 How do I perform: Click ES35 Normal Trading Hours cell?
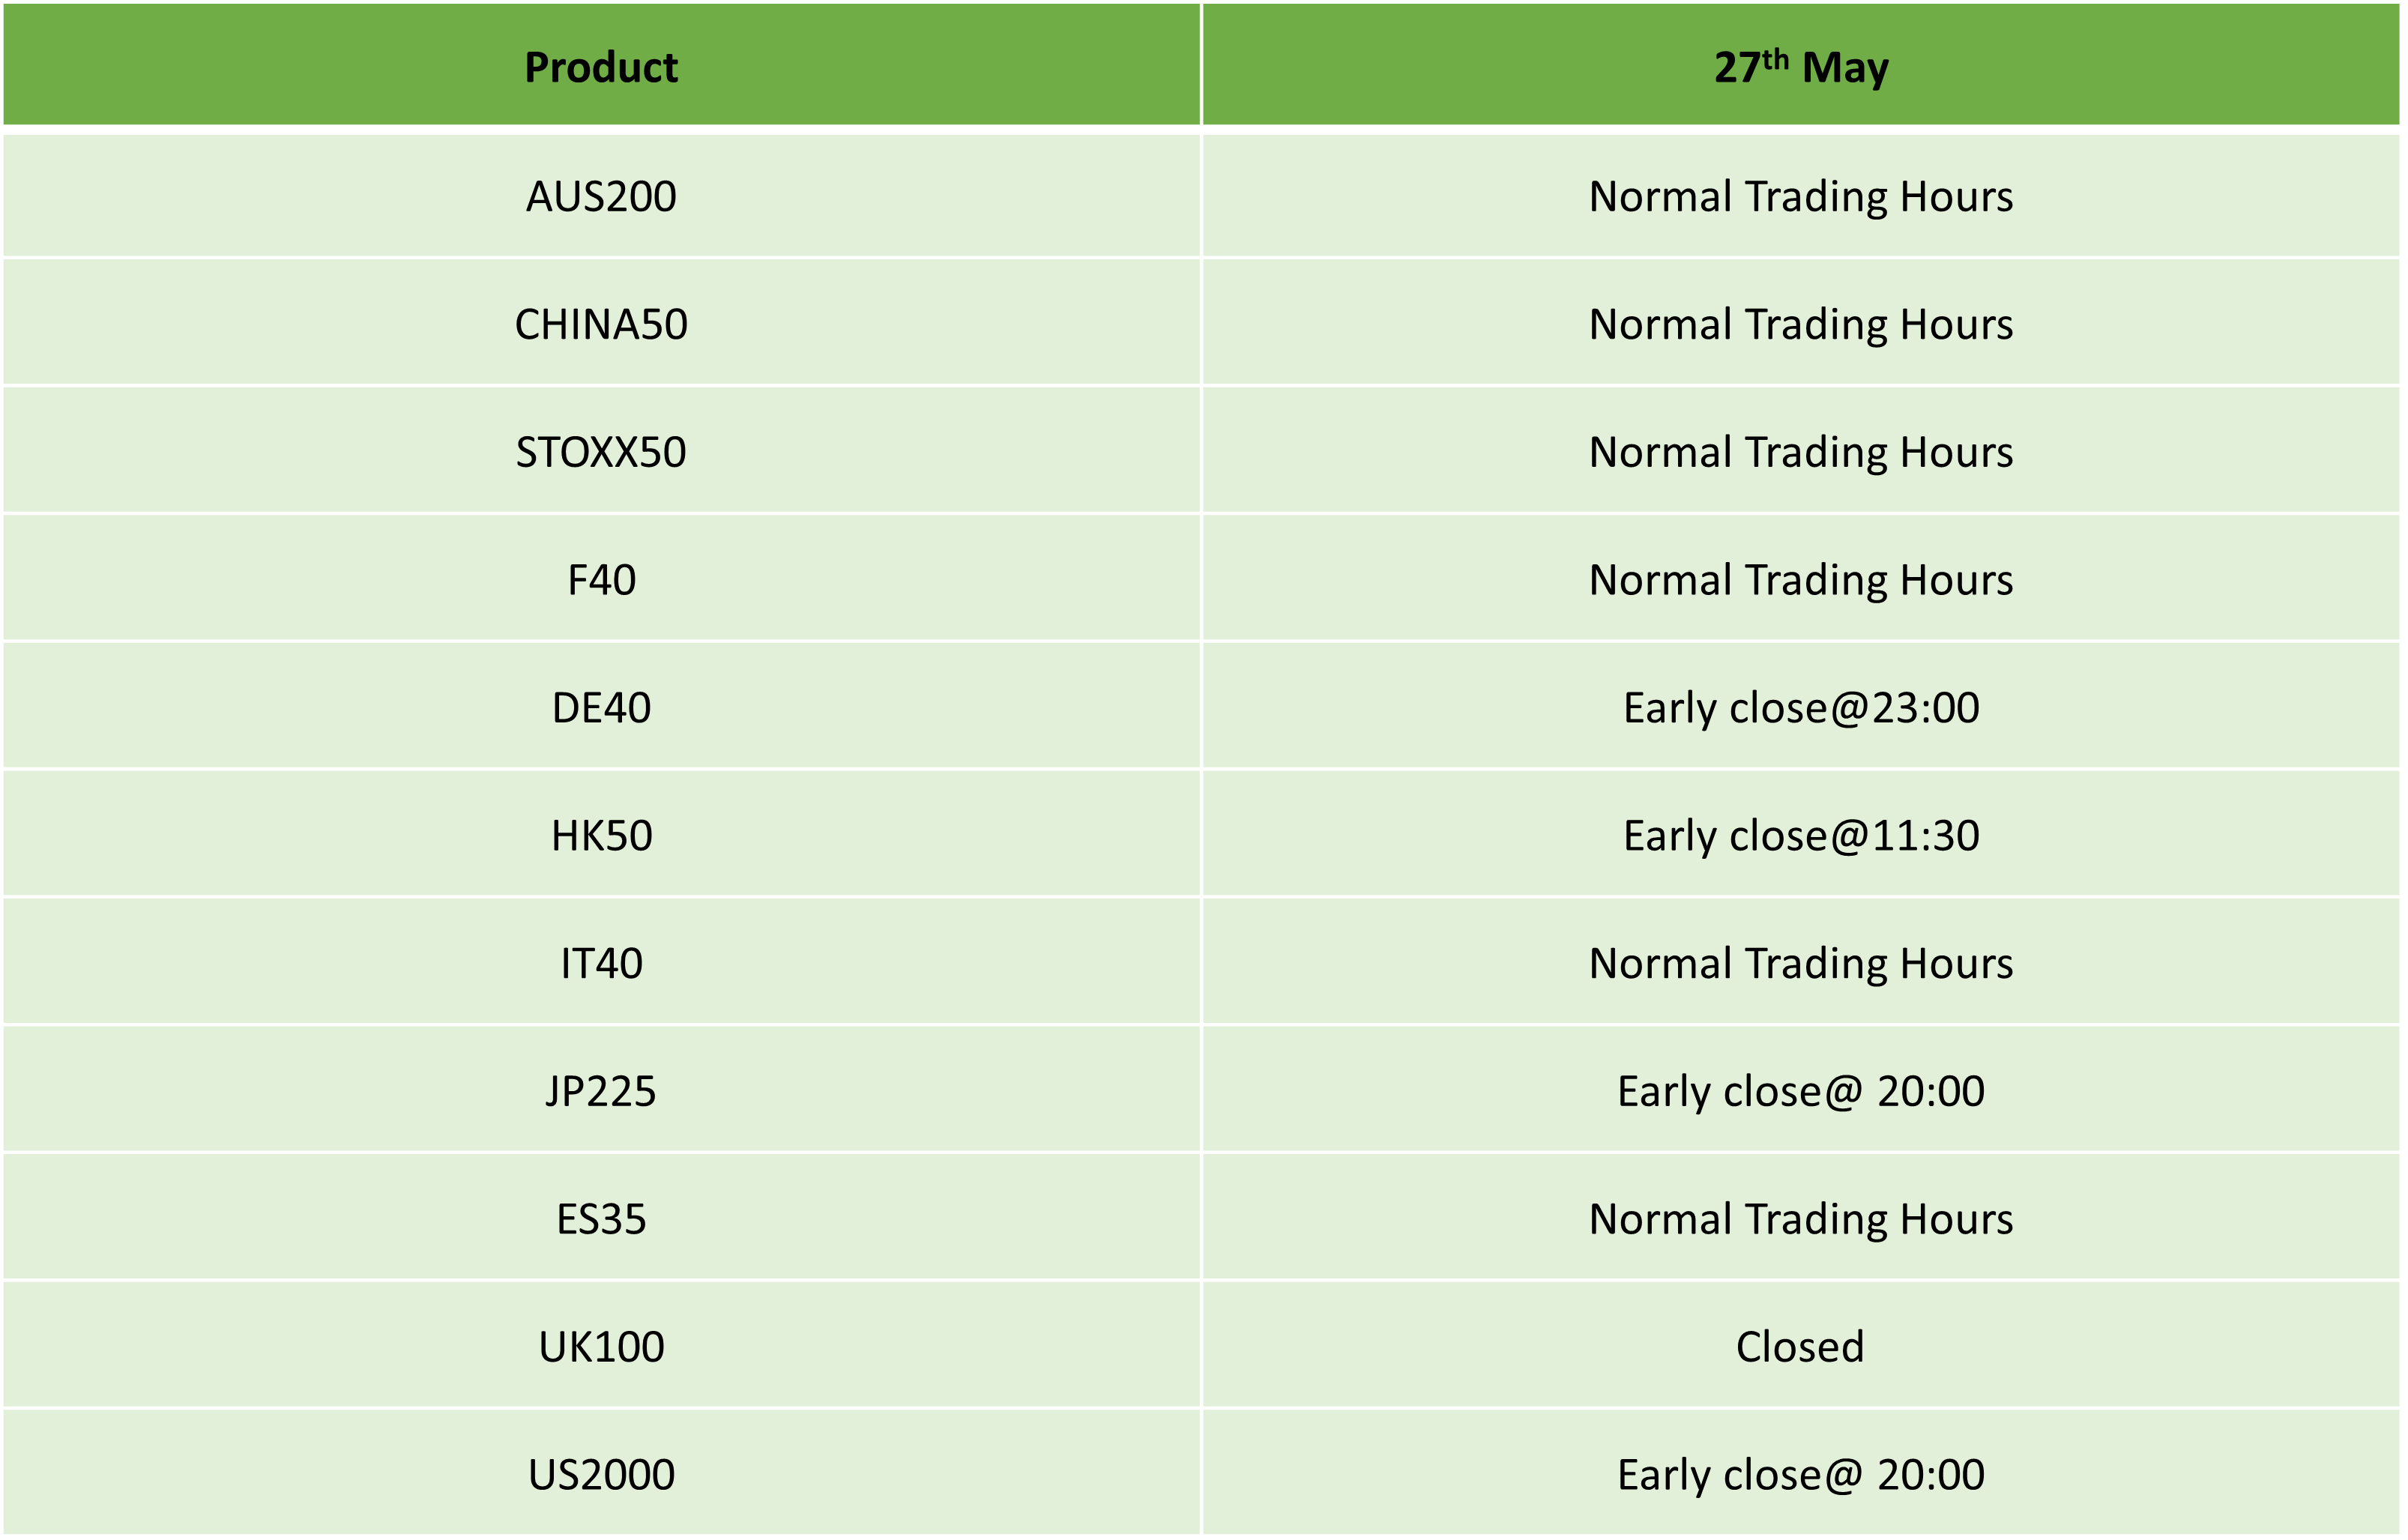[1801, 1219]
